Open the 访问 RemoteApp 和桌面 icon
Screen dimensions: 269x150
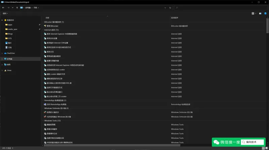(x=45, y=104)
